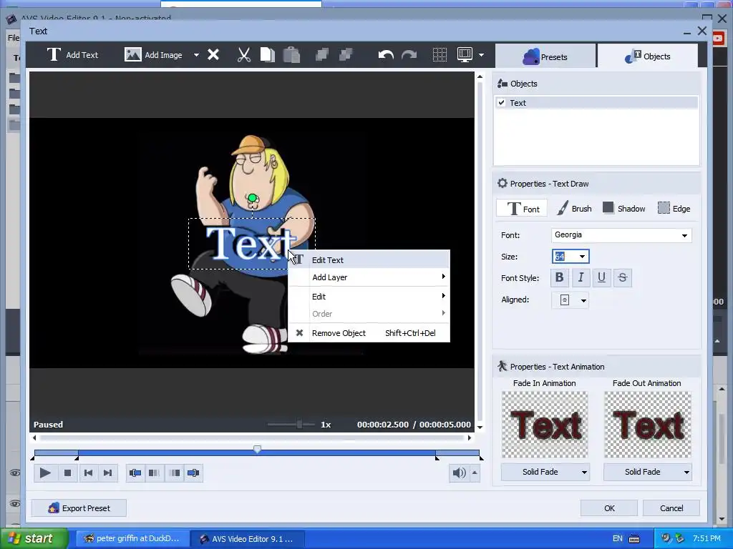The height and width of the screenshot is (549, 733).
Task: Open the font Size dropdown arrow
Action: tap(582, 257)
